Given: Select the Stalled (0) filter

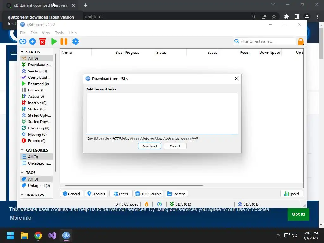Looking at the screenshot, I should coord(37,109).
